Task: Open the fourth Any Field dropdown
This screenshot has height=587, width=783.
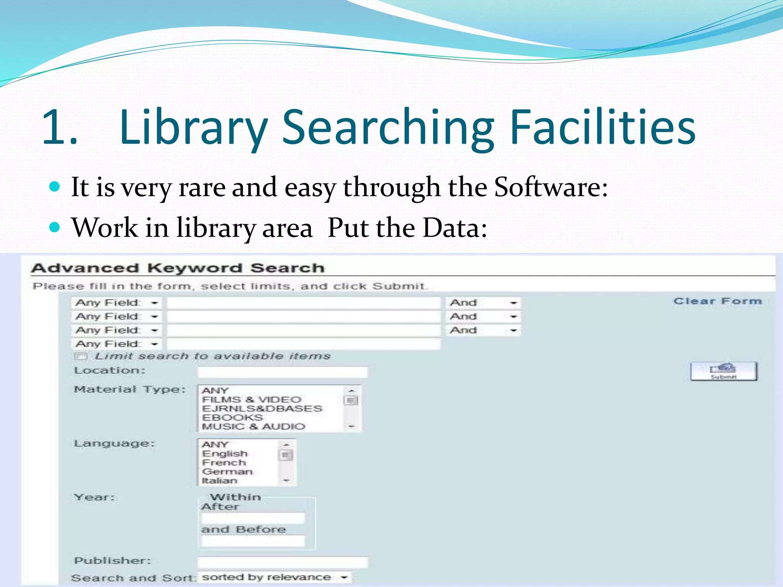Action: tap(116, 344)
